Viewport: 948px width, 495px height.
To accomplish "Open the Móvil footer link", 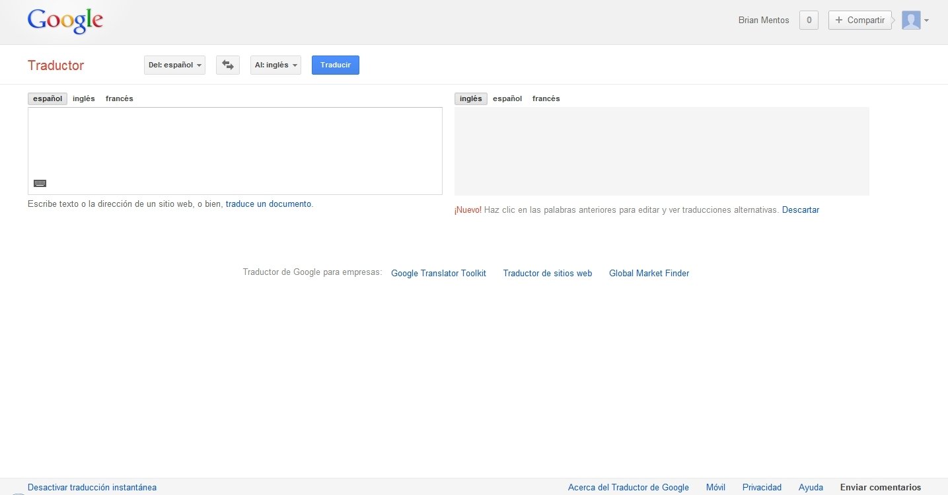I will tap(715, 488).
